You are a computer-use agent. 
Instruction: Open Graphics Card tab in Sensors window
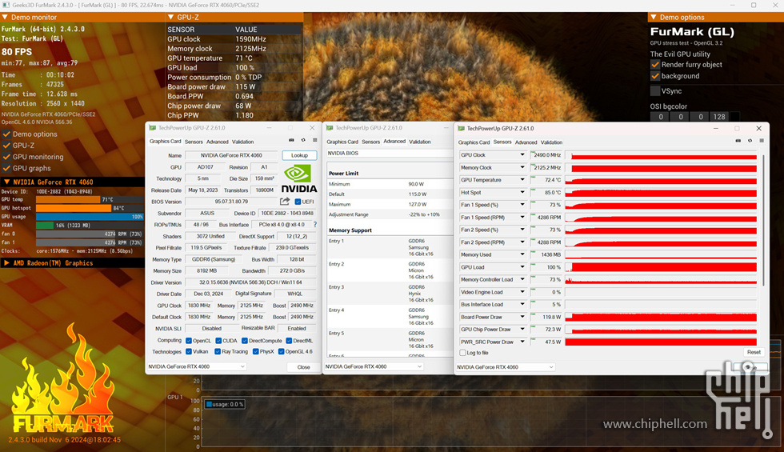(474, 142)
